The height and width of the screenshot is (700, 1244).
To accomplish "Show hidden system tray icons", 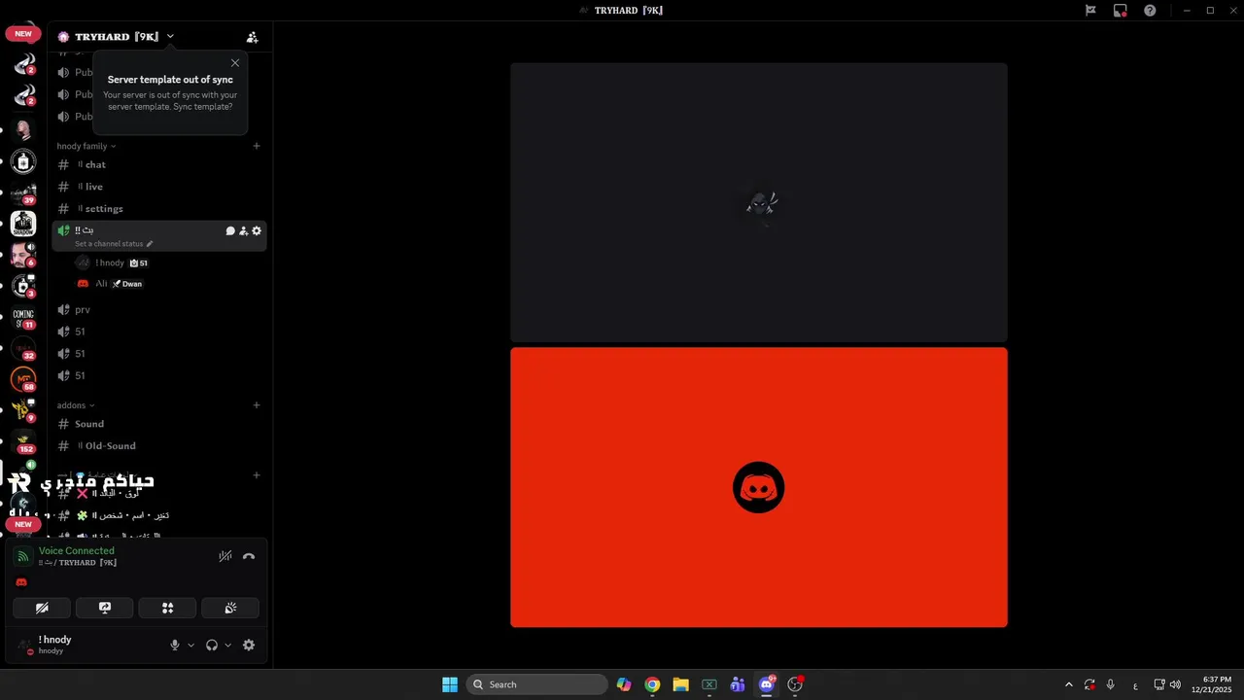I will (x=1069, y=684).
